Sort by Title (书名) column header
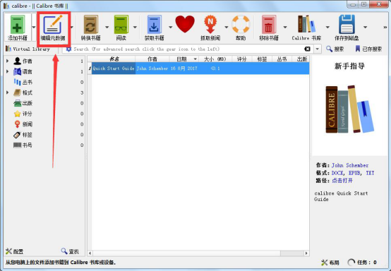 pyautogui.click(x=114, y=59)
